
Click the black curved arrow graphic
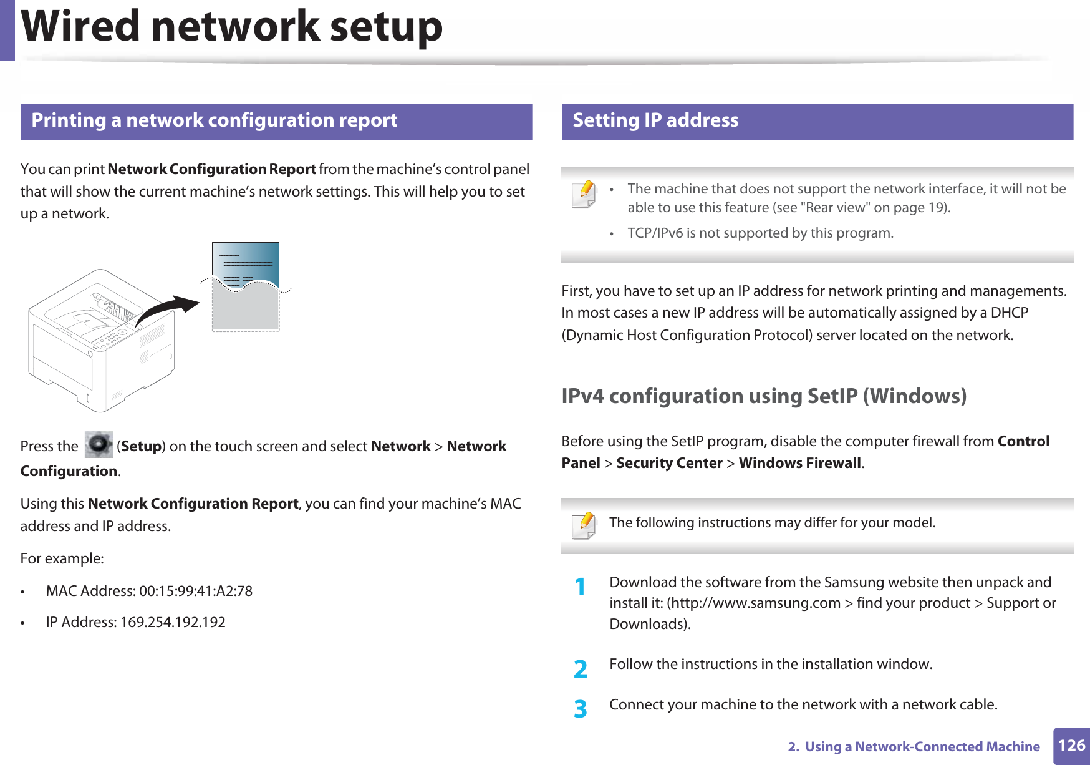click(167, 309)
